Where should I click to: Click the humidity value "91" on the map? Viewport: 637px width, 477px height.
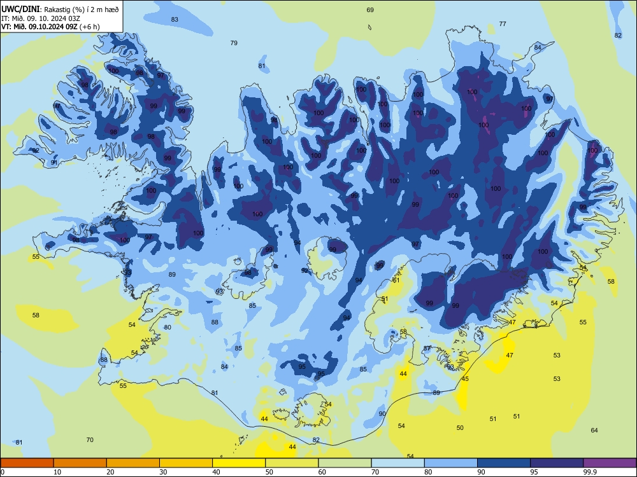click(54, 163)
